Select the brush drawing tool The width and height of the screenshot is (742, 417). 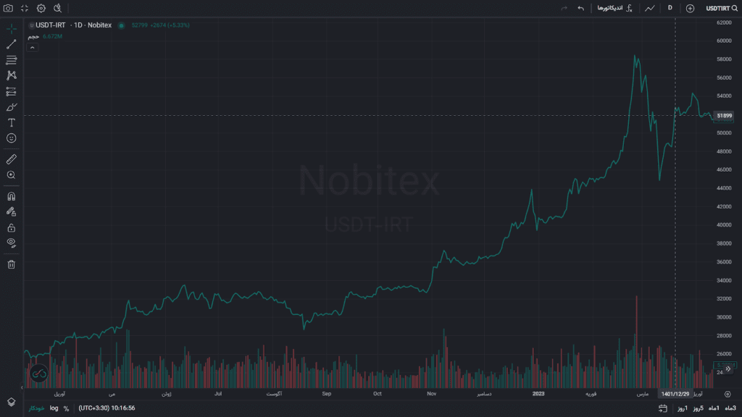[x=12, y=107]
